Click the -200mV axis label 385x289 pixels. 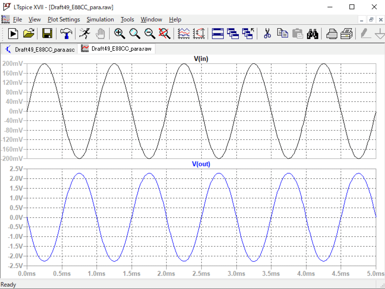(12, 158)
